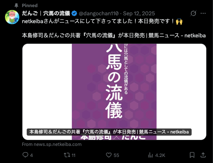The image size is (213, 163).
Task: Open the share upload arrow icon
Action: pos(203,155)
